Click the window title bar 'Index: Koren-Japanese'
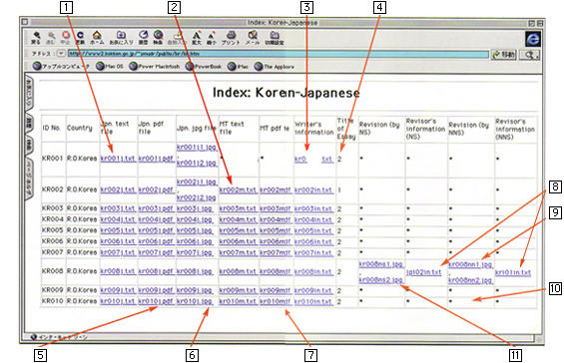The image size is (564, 363). click(282, 23)
